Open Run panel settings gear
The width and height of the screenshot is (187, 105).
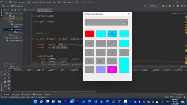pyautogui.click(x=182, y=67)
